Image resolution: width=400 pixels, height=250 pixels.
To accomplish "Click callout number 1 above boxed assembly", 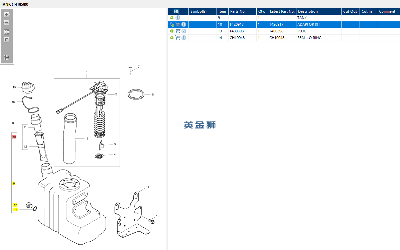I will 87,72.
